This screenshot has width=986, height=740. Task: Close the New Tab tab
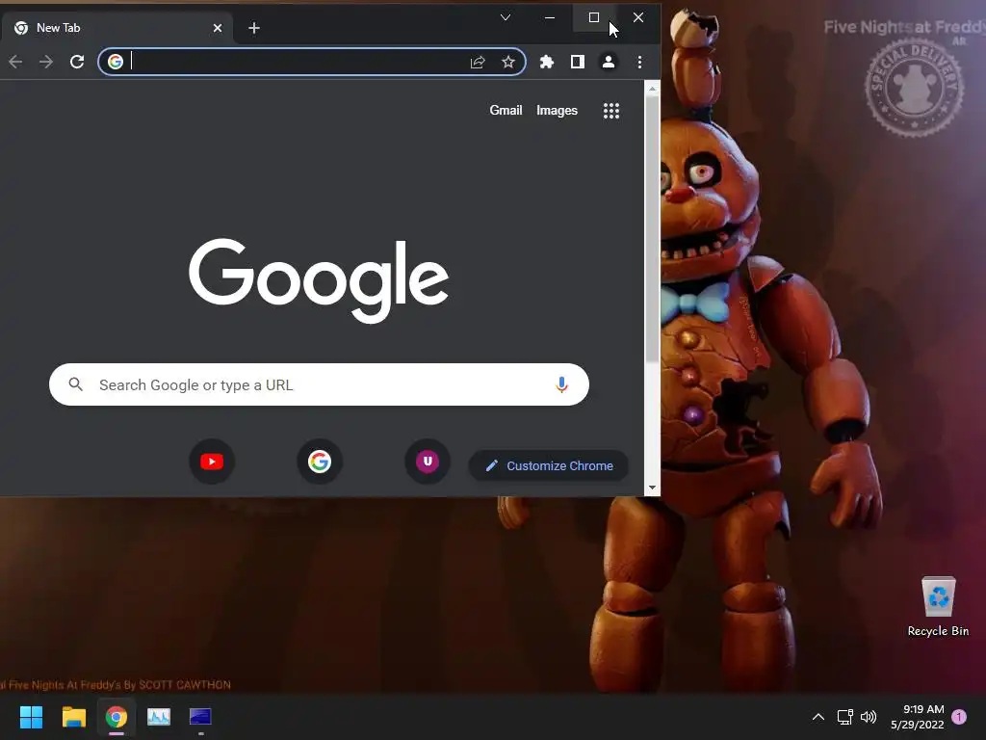coord(218,28)
